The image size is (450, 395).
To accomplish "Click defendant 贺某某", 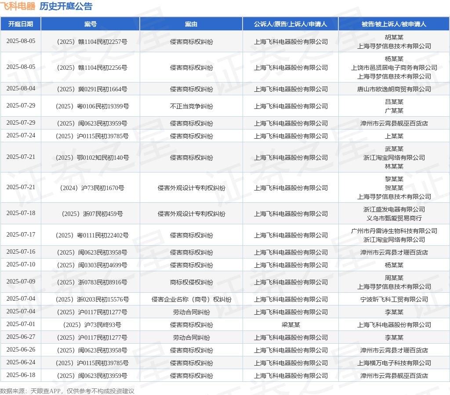I will pyautogui.click(x=394, y=188).
